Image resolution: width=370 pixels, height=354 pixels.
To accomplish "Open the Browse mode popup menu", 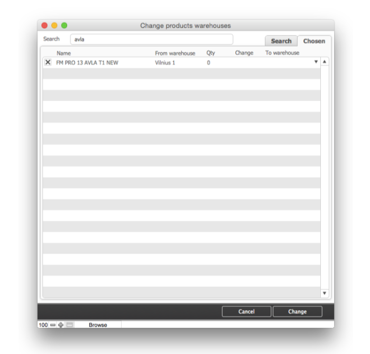I will coord(98,325).
